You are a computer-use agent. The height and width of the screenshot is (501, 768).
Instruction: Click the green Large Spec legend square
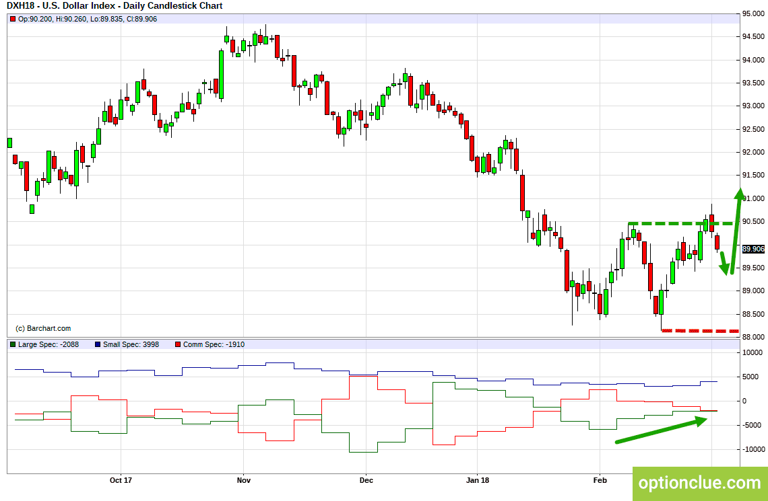click(13, 344)
